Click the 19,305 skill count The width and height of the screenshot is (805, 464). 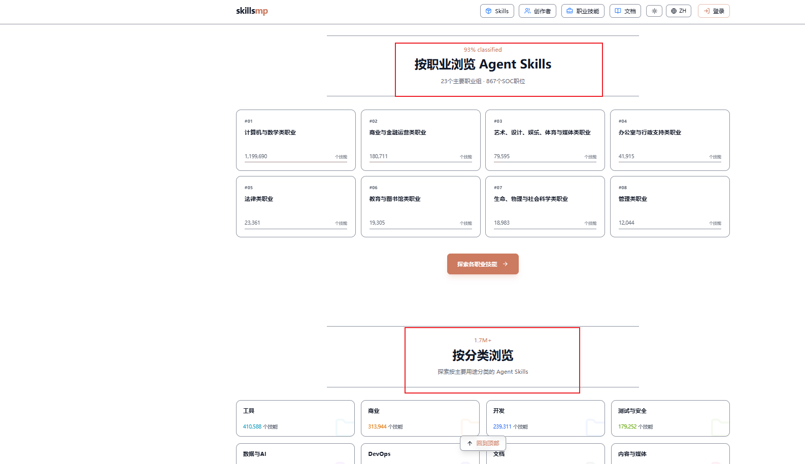pyautogui.click(x=377, y=223)
